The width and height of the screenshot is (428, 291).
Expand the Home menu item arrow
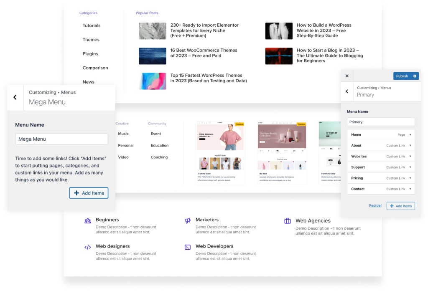click(410, 135)
